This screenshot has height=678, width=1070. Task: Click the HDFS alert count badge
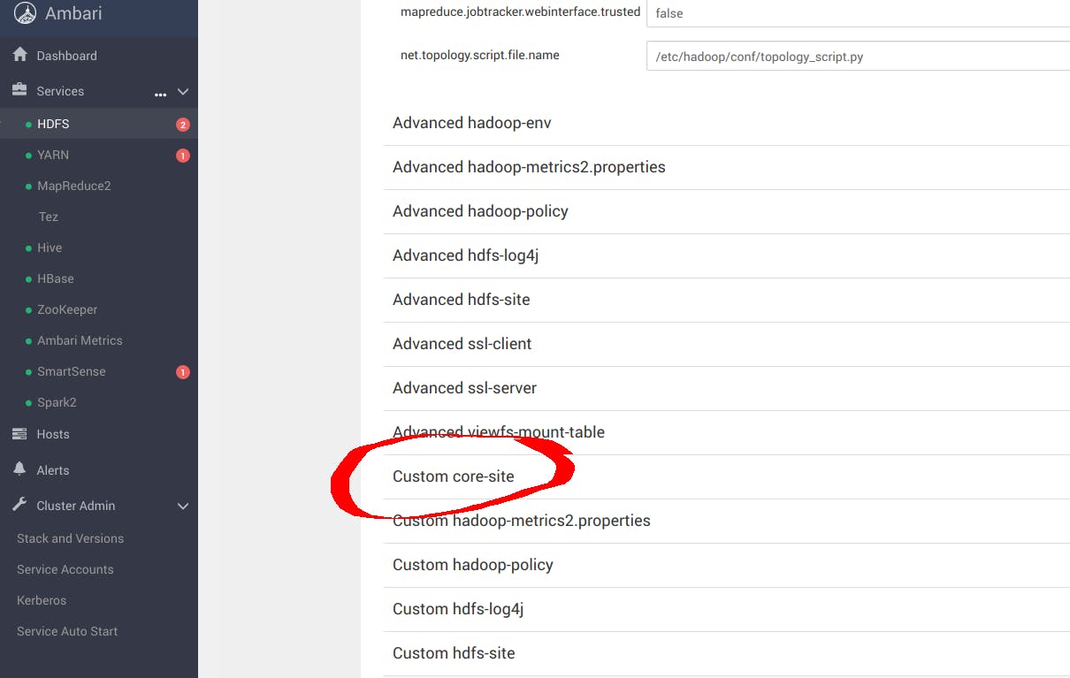[x=183, y=125]
